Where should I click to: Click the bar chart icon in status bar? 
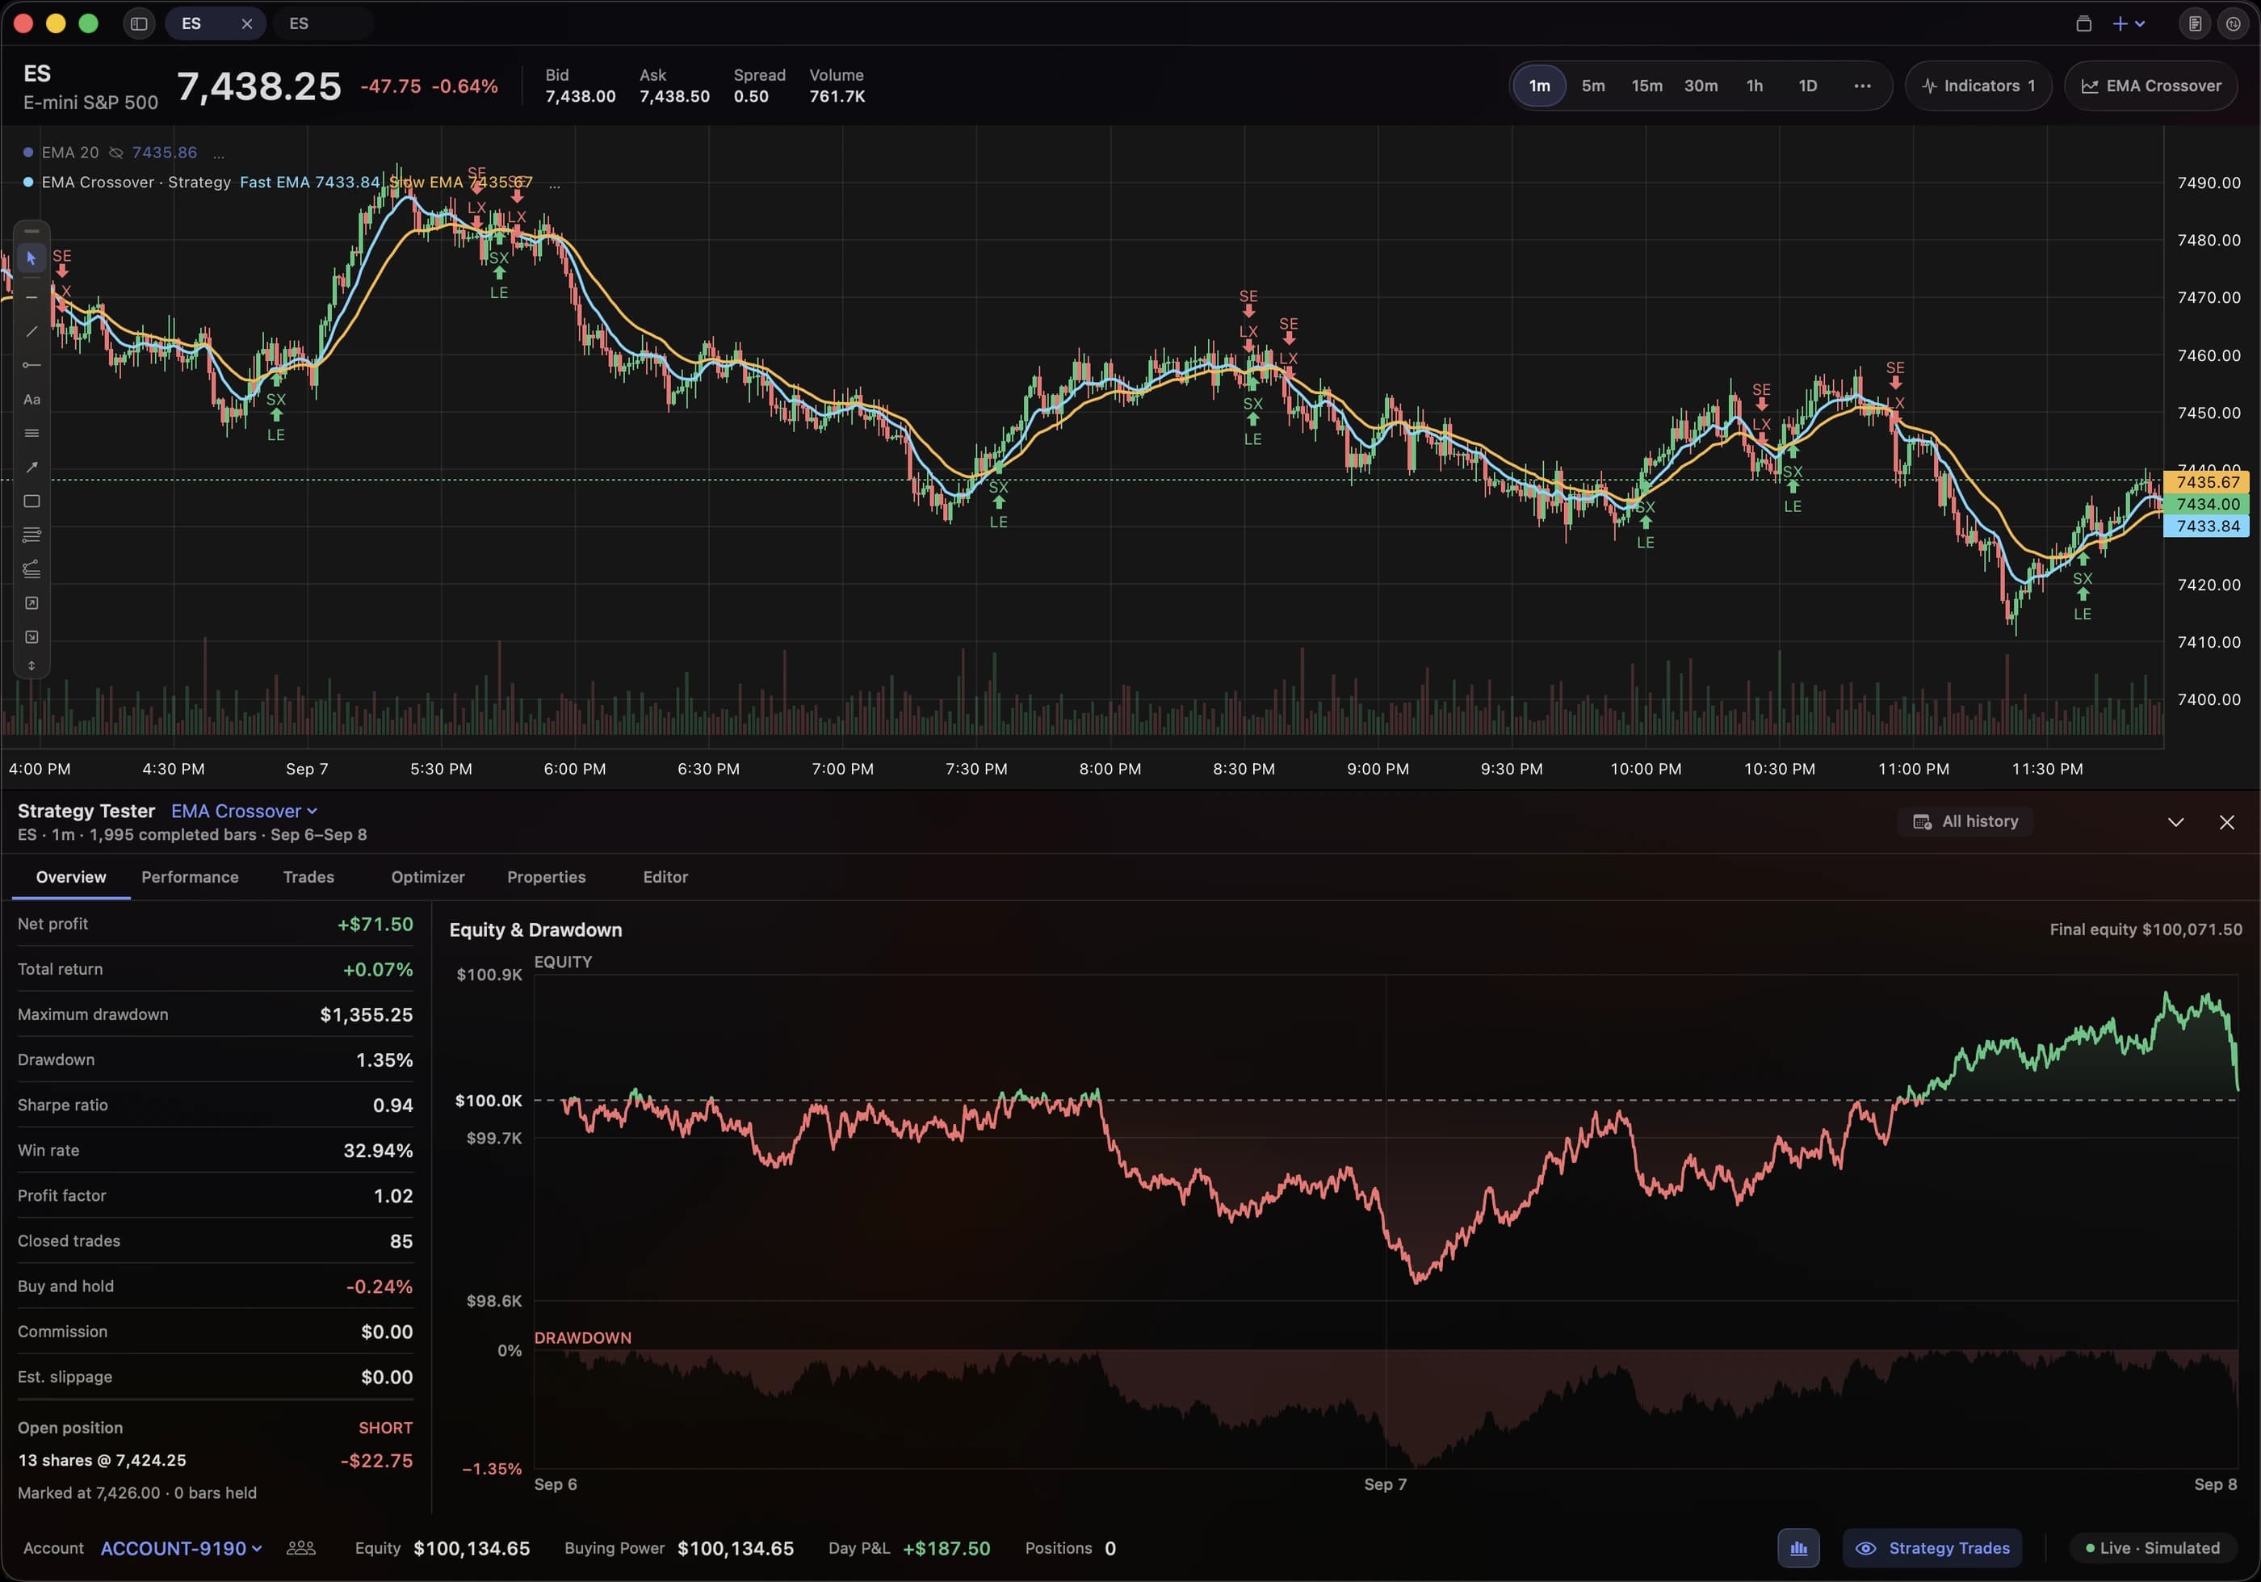click(x=1798, y=1549)
